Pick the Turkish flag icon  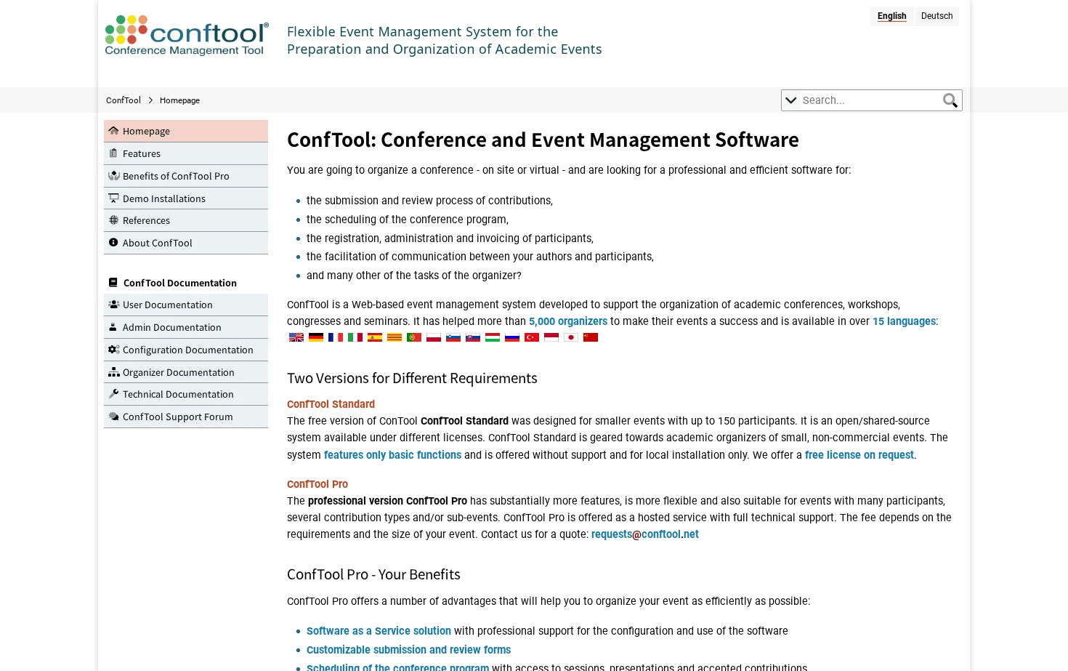[x=532, y=337]
